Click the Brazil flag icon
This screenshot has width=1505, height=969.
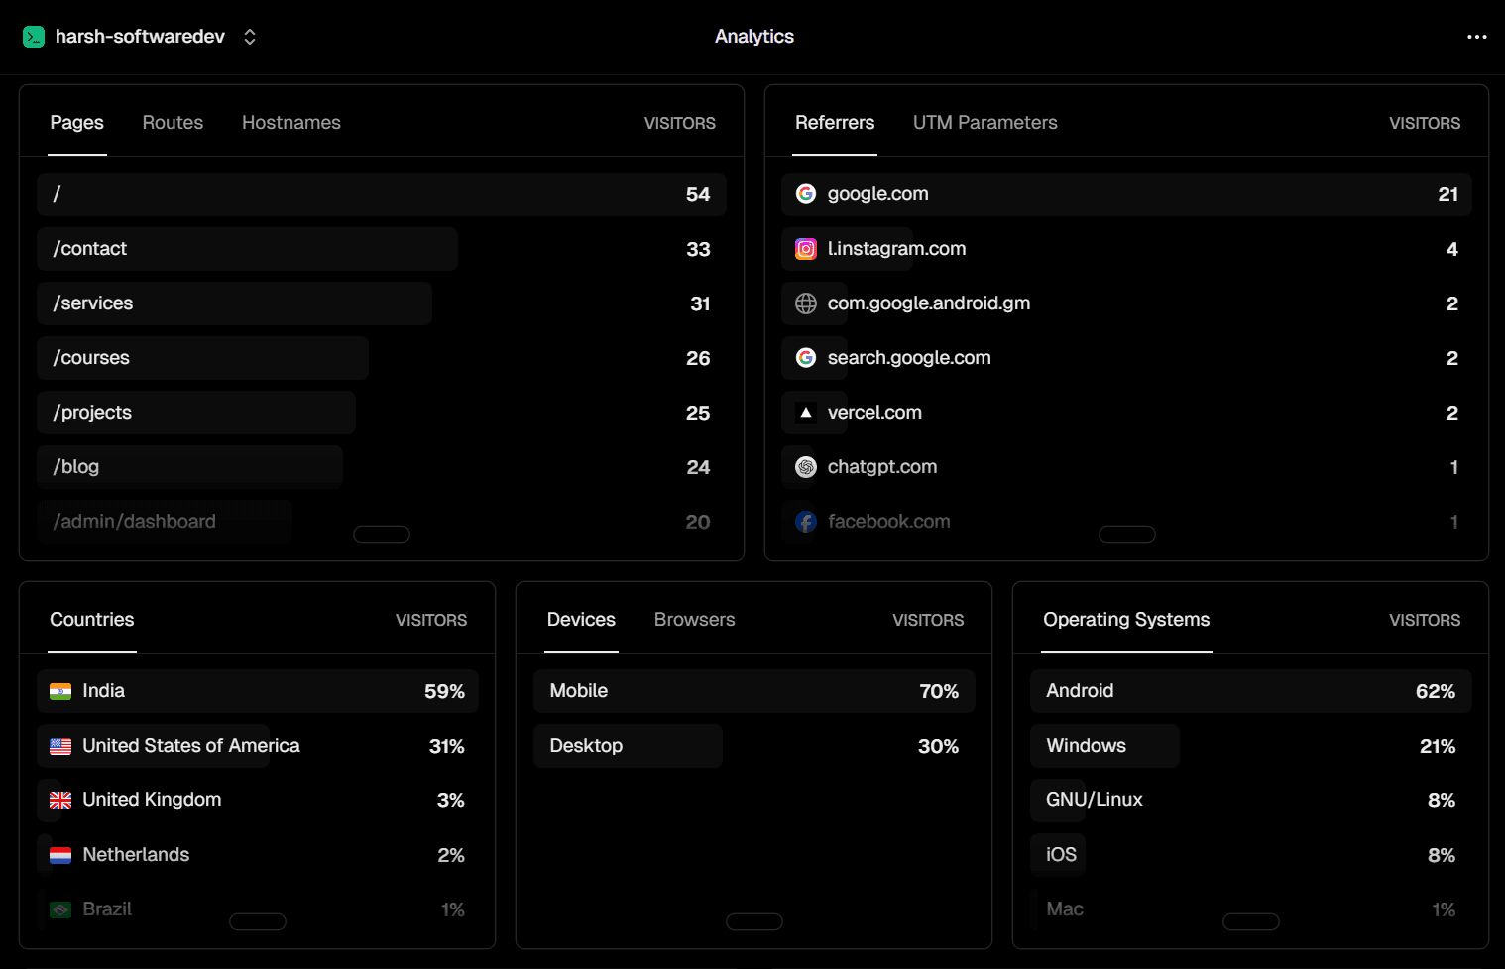(60, 909)
